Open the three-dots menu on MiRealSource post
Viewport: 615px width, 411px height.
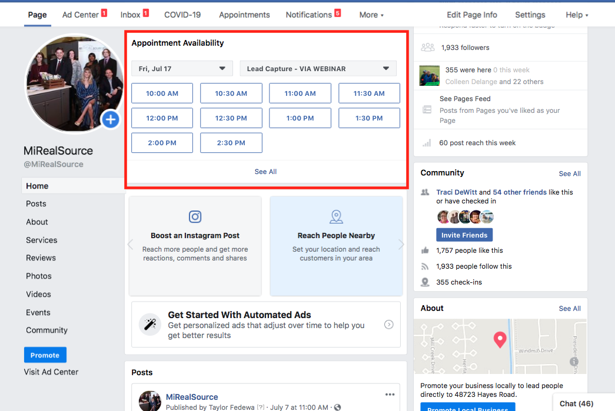tap(390, 395)
